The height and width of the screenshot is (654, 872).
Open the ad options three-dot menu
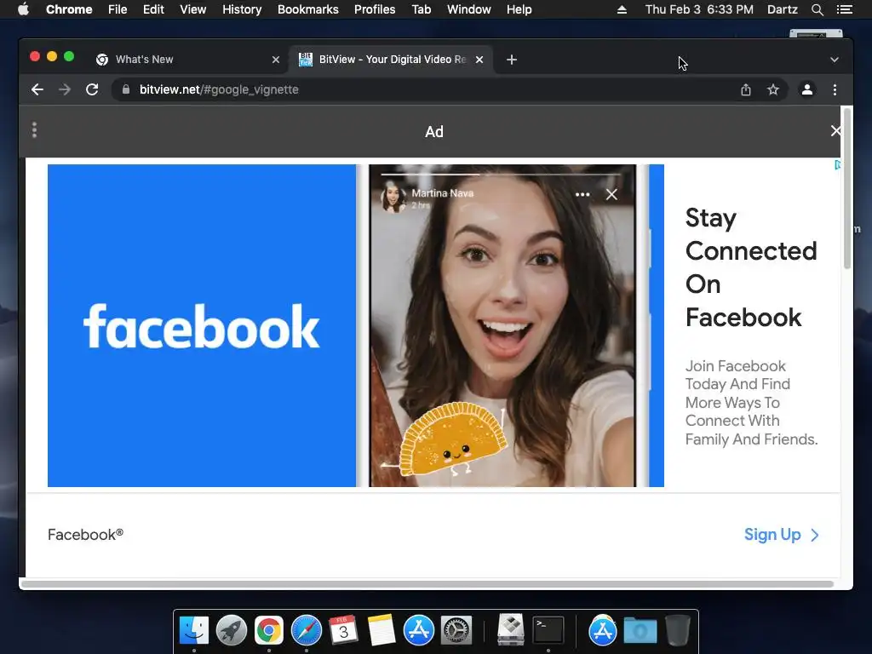point(34,130)
